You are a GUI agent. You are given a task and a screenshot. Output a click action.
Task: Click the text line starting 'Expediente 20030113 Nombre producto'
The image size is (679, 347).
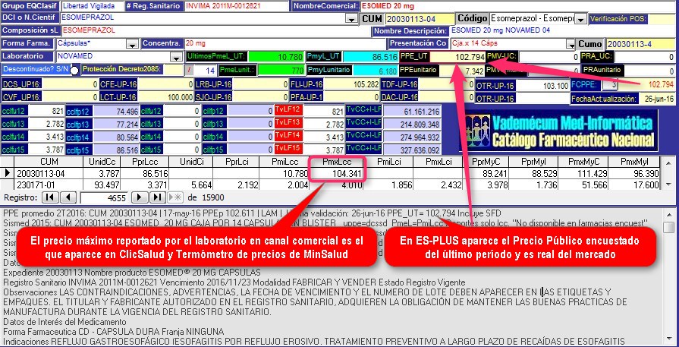coord(132,273)
